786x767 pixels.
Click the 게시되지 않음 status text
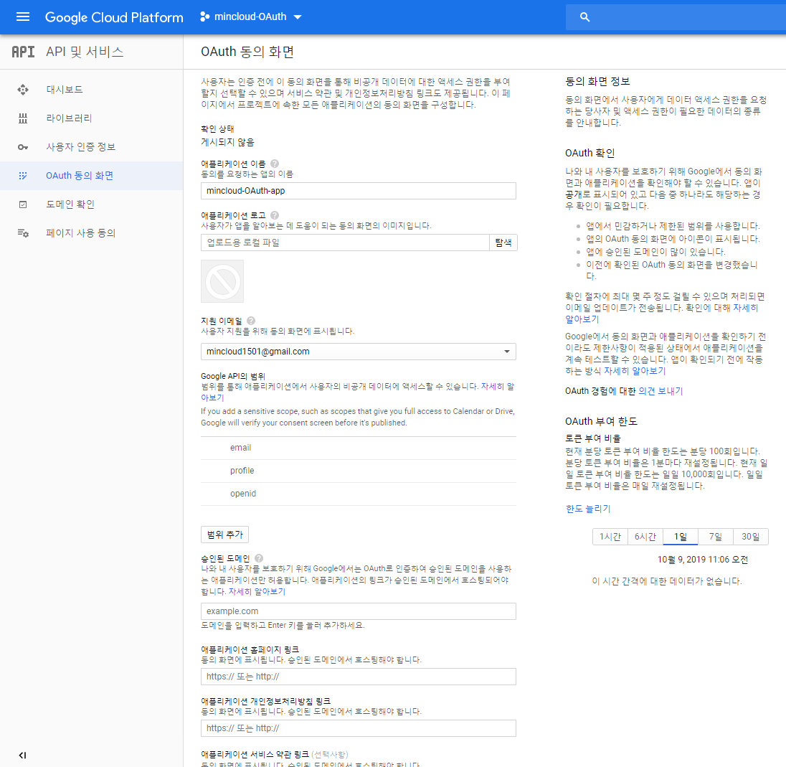pos(227,143)
